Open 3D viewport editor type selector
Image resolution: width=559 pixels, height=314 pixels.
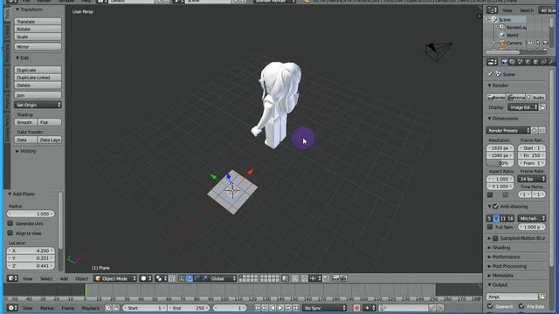pos(12,278)
